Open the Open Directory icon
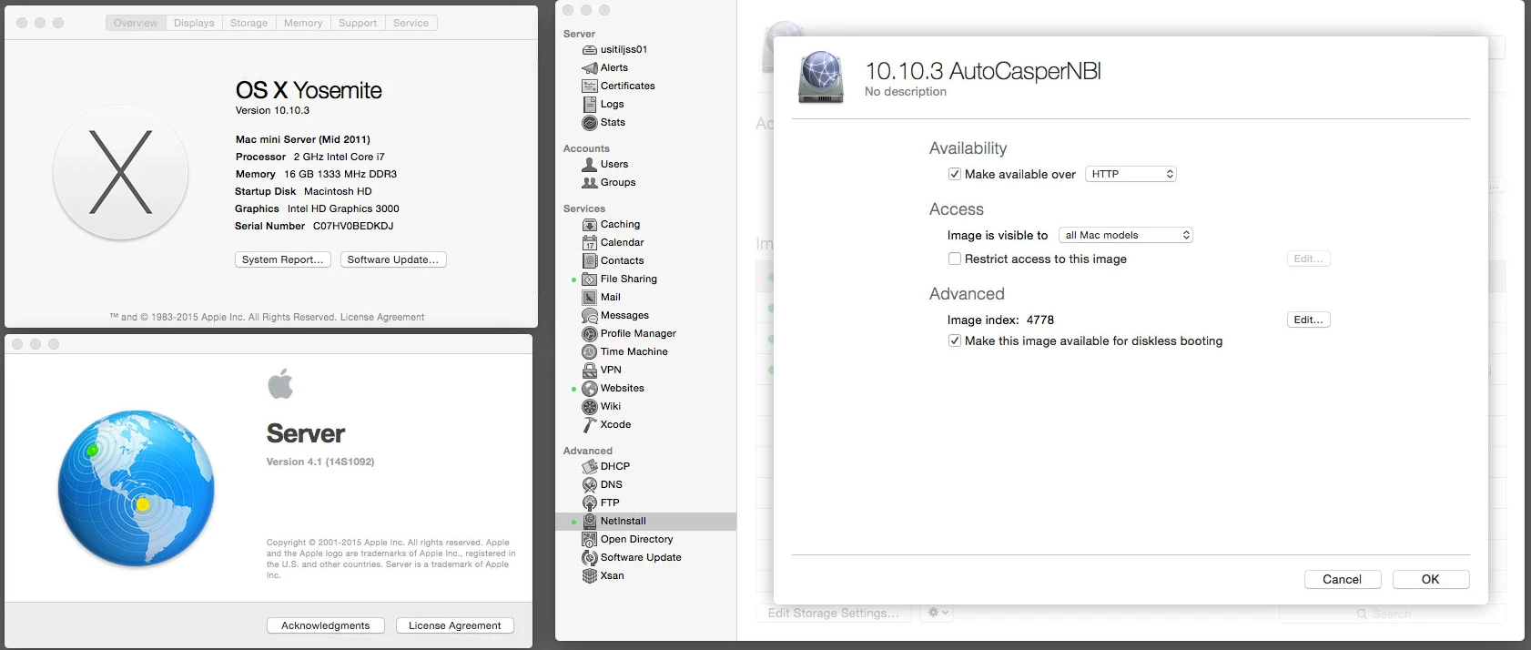 click(x=590, y=539)
